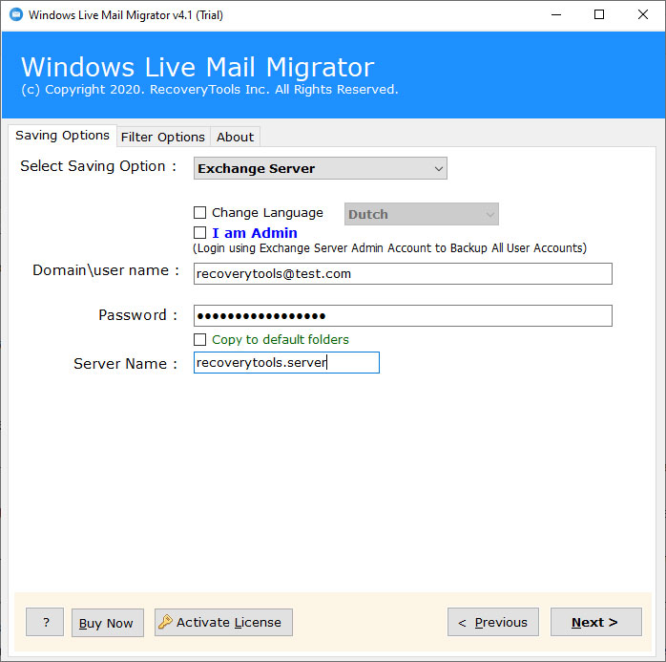Check Copy to default folders
Viewport: 666px width, 662px height.
point(199,339)
